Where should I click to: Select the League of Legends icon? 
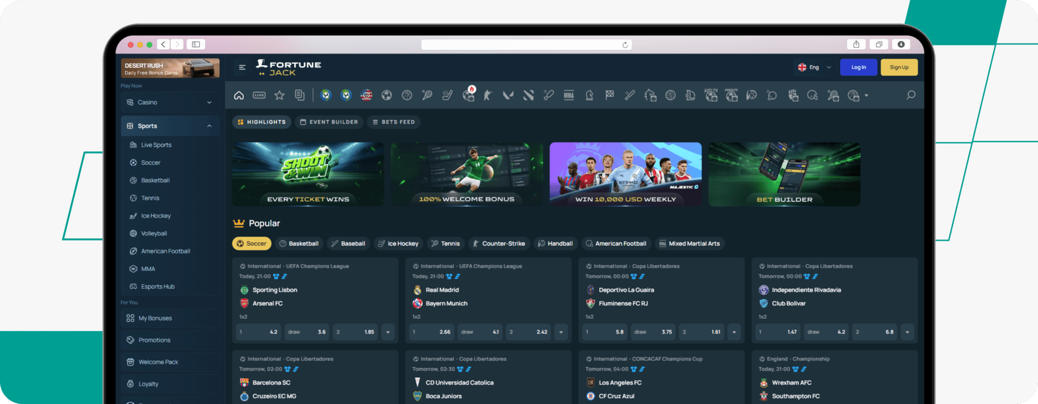tap(690, 96)
